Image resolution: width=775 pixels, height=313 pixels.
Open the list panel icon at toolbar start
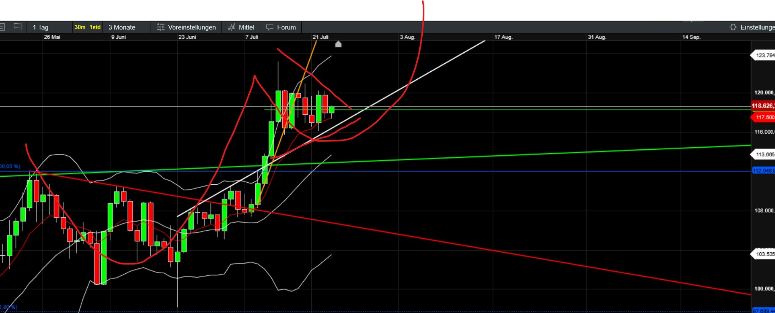tap(2, 27)
